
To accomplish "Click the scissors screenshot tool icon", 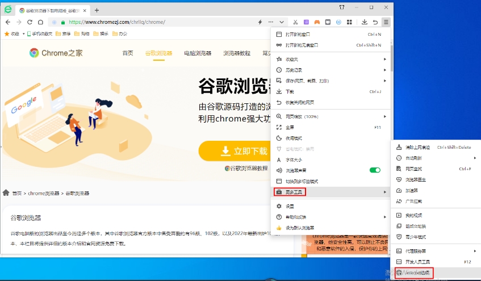I will click(295, 22).
